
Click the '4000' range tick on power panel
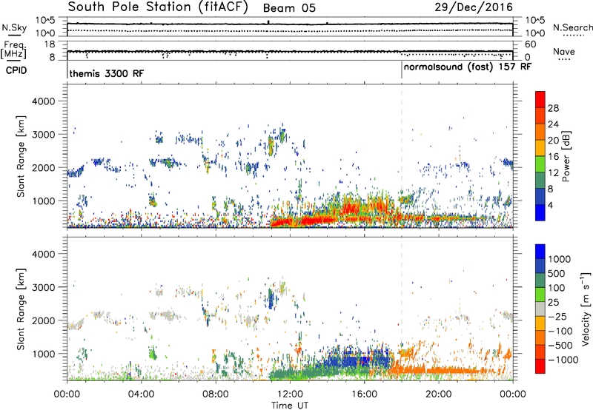pyautogui.click(x=43, y=101)
